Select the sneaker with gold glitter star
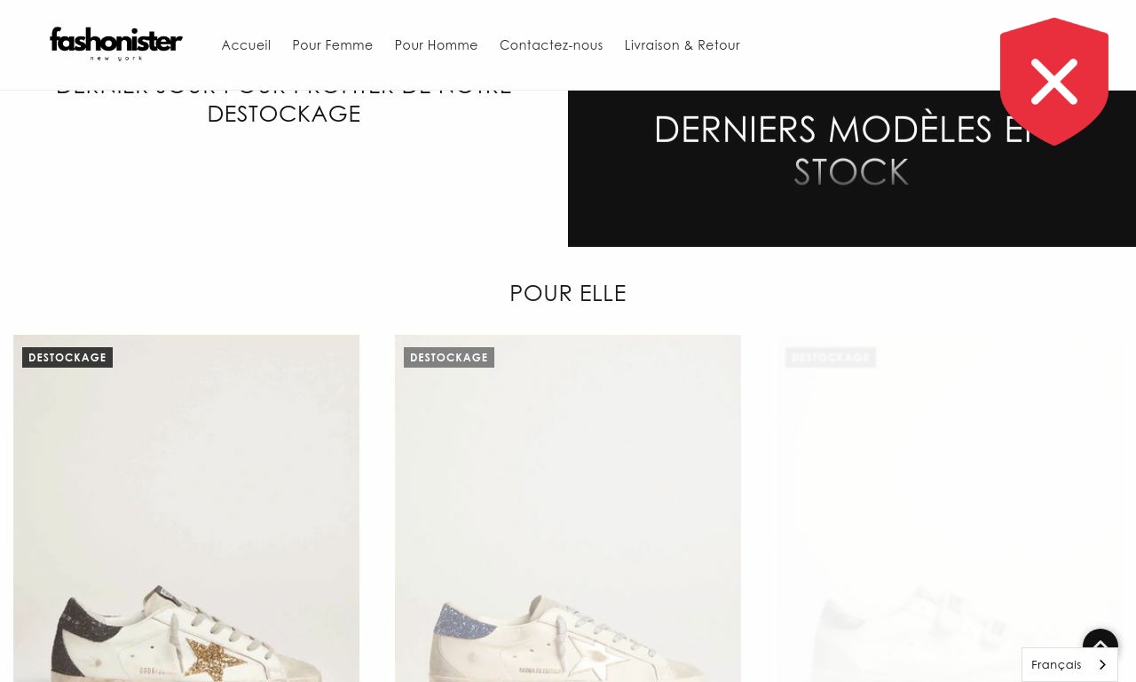Viewport: 1136px width, 682px height. pos(186,508)
